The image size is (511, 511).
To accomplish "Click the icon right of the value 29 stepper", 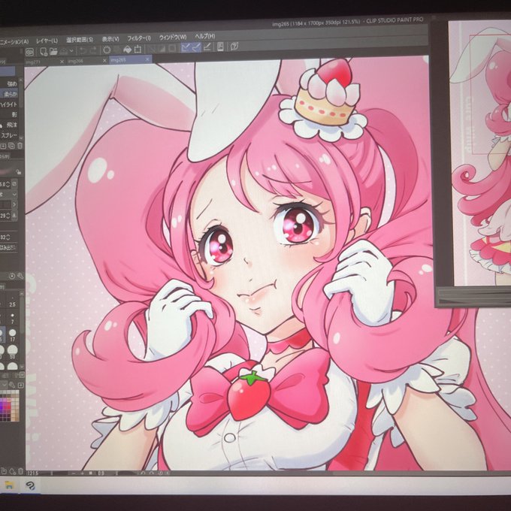I will (x=14, y=216).
